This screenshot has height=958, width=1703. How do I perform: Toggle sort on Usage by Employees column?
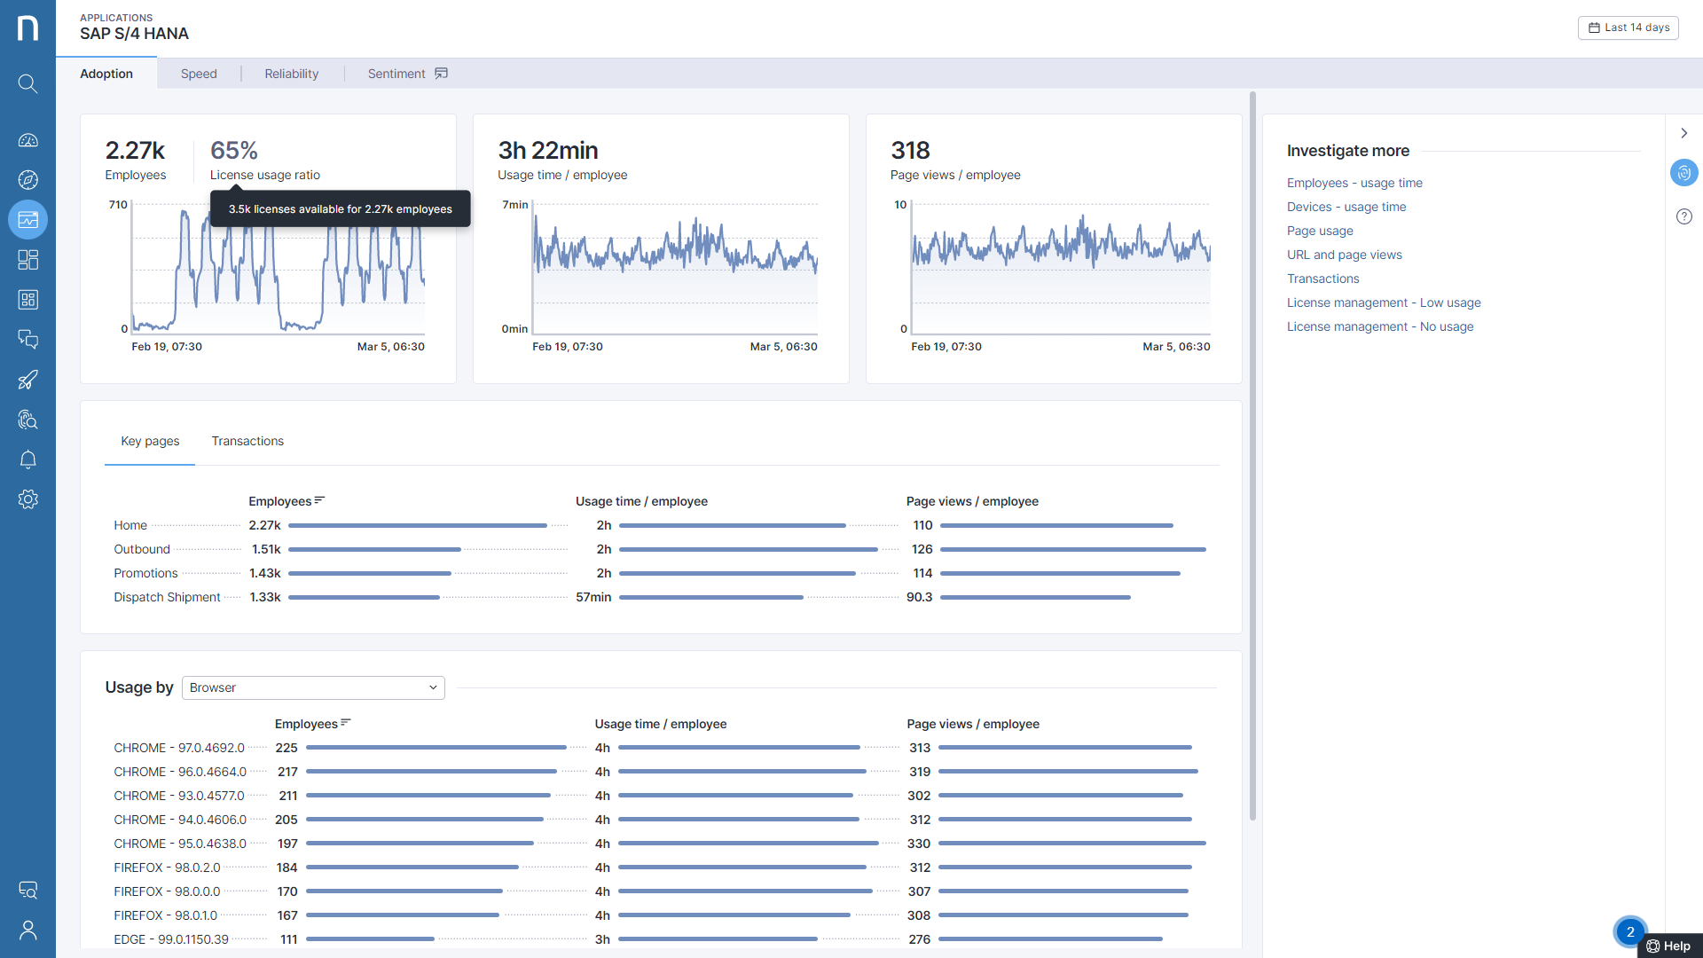point(346,723)
